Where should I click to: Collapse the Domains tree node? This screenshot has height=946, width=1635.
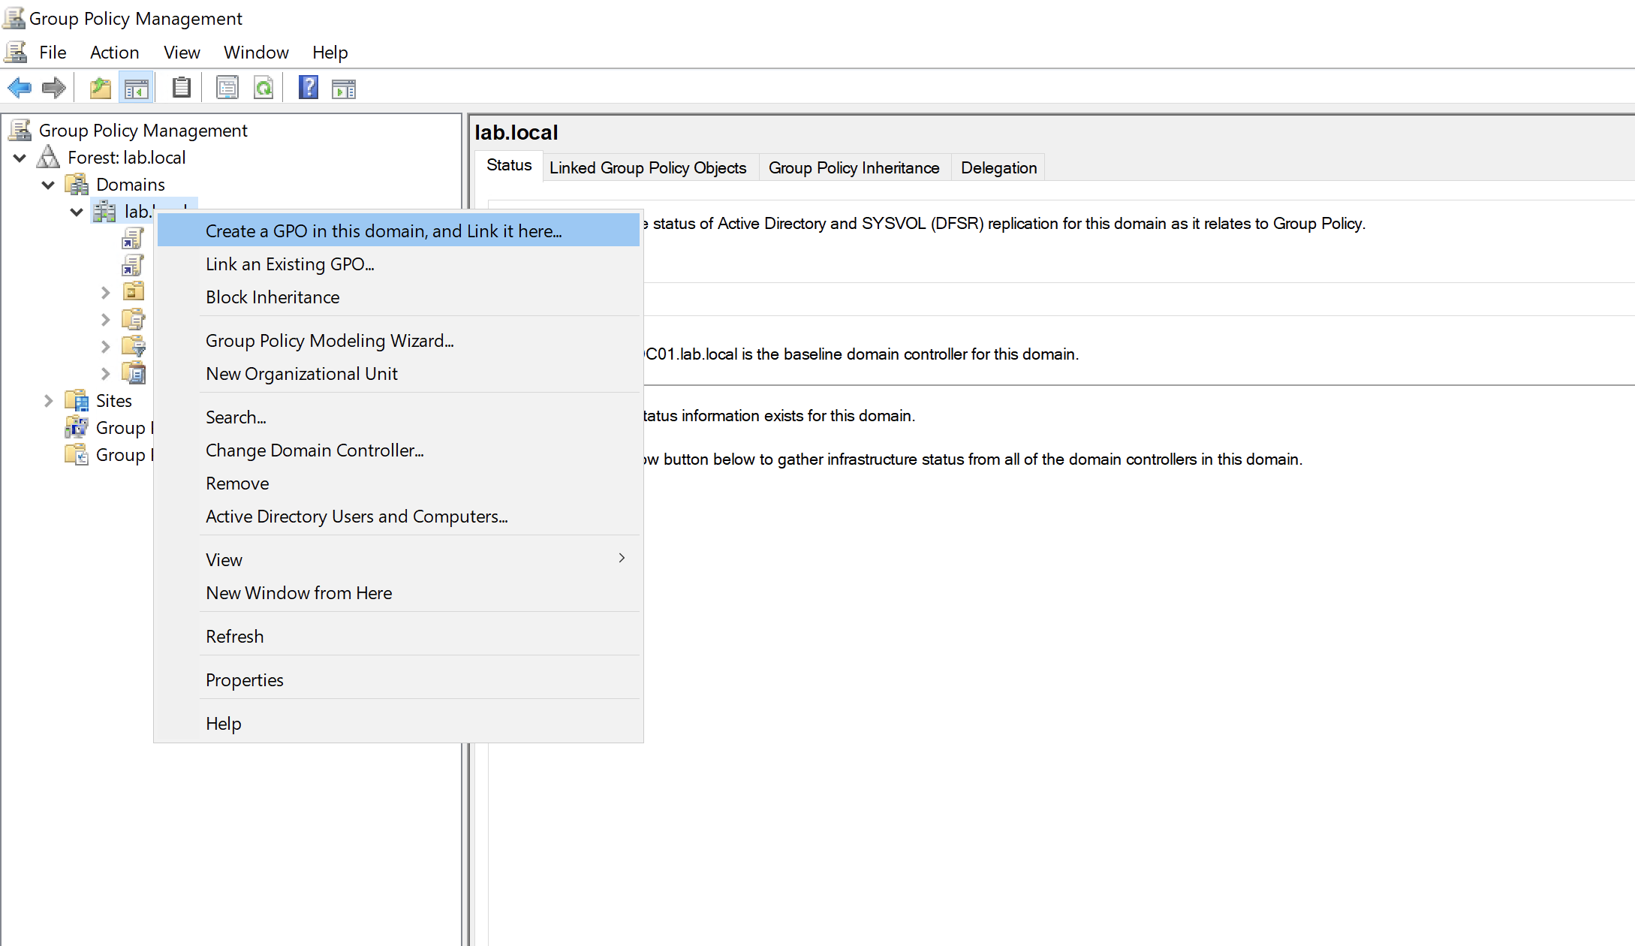pos(48,185)
